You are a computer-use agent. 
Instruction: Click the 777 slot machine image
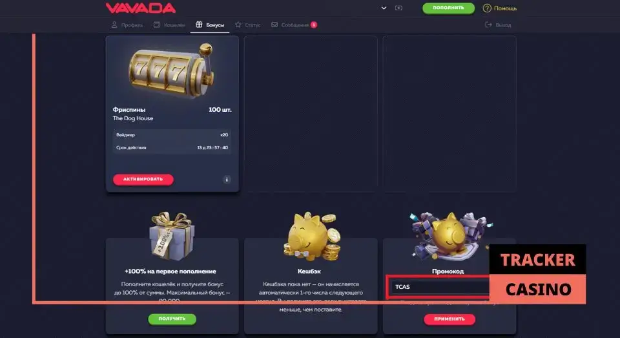point(172,71)
